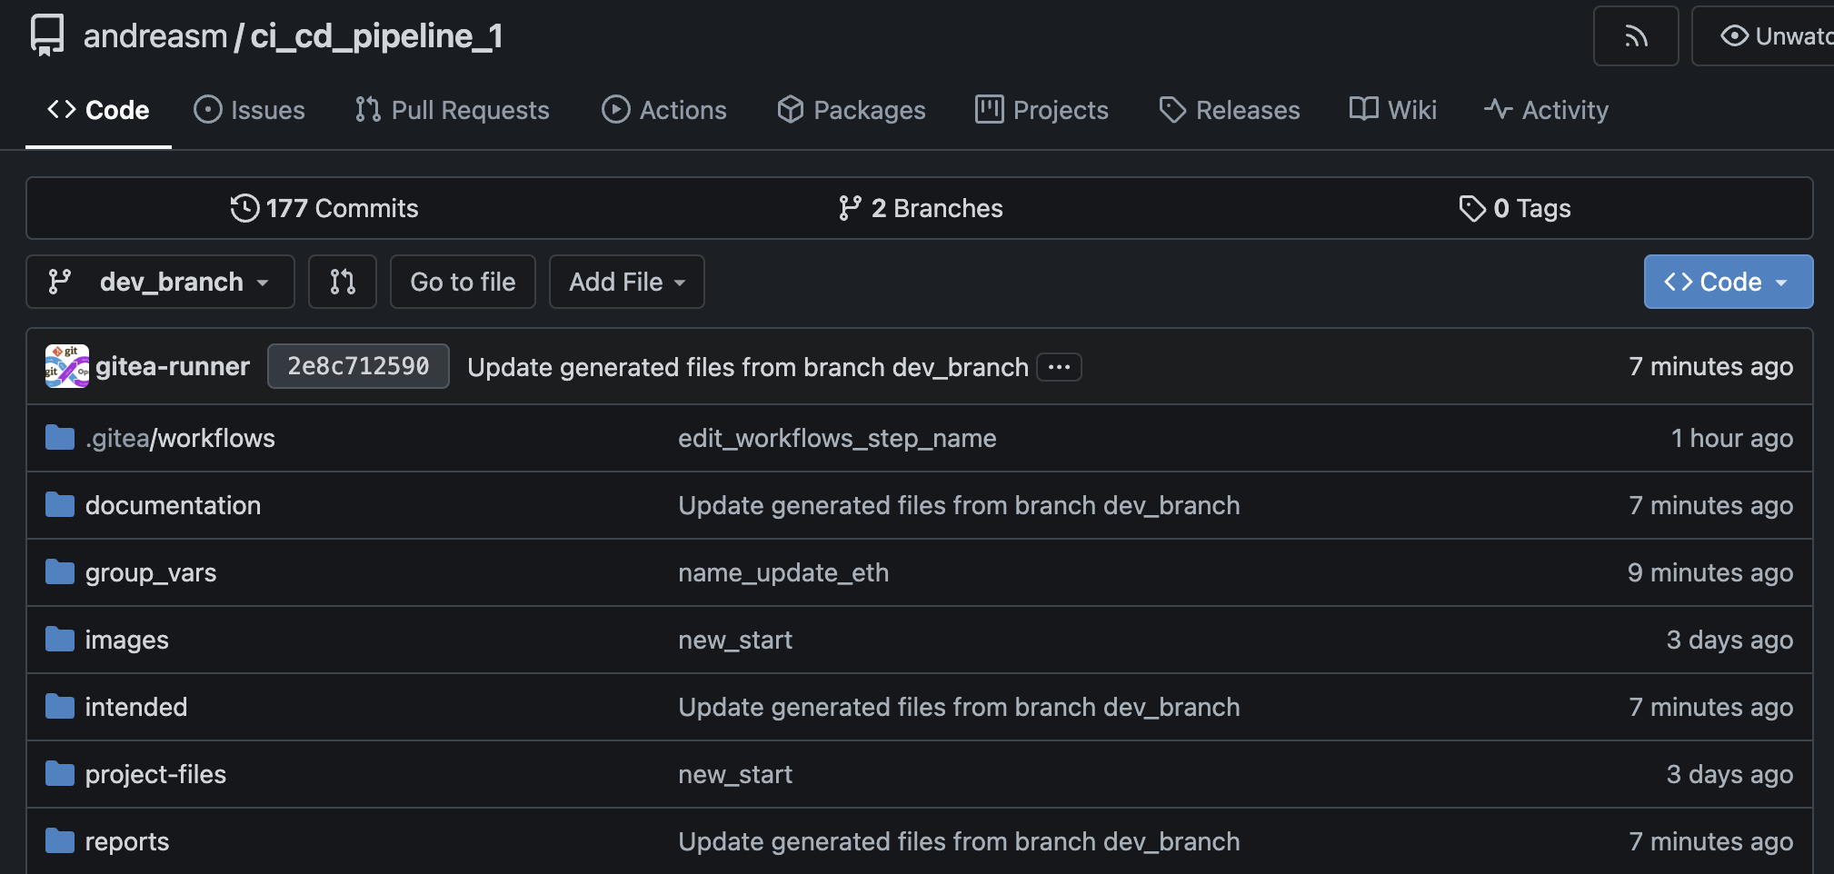Screen dimensions: 1834x874
Task: Open commit hash 2e8c712590
Action: click(x=358, y=366)
